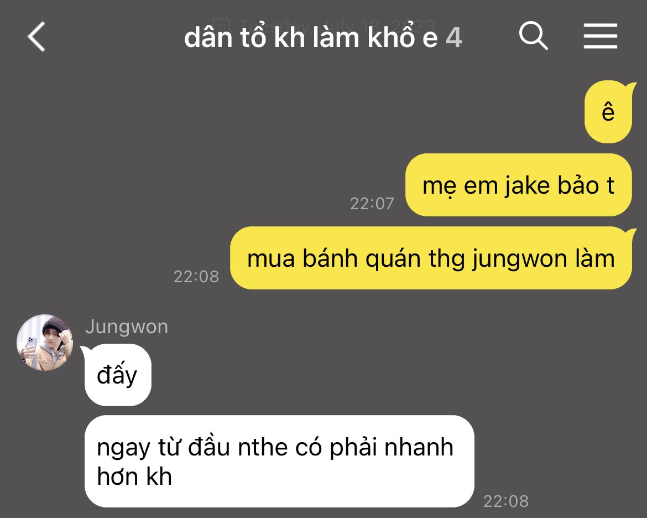This screenshot has height=518, width=647.
Task: Open the hamburger chat menu
Action: [x=601, y=36]
